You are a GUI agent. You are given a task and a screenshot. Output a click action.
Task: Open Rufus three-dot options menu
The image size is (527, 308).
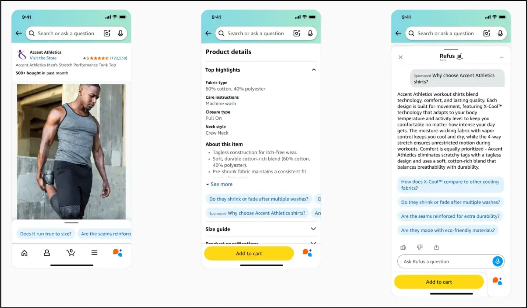502,57
